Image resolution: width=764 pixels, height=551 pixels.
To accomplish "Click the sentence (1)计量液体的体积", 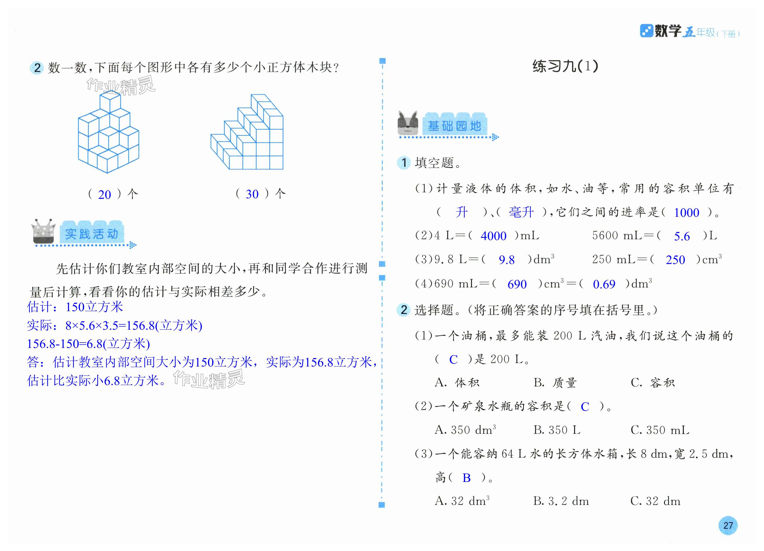I will 574,188.
